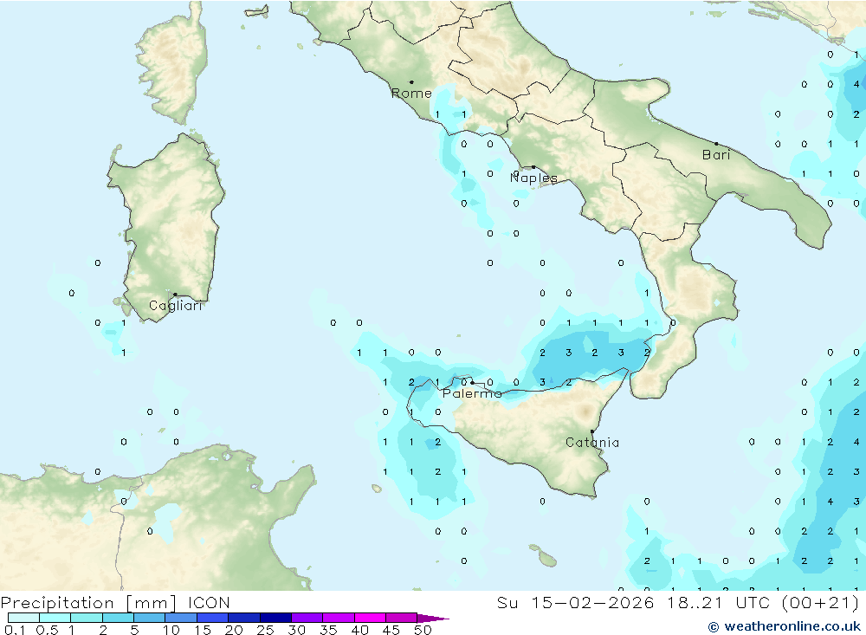Click the Palermo city label

[472, 393]
